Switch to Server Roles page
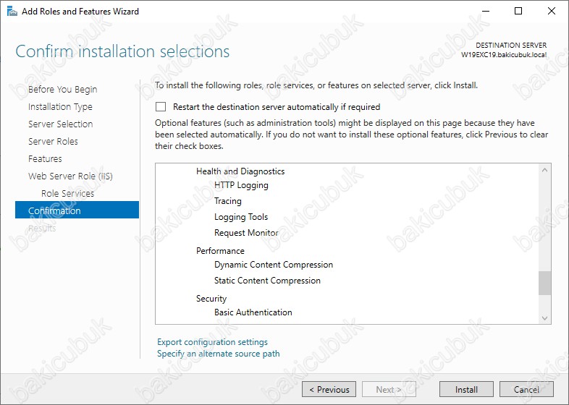The height and width of the screenshot is (405, 569). (x=53, y=142)
